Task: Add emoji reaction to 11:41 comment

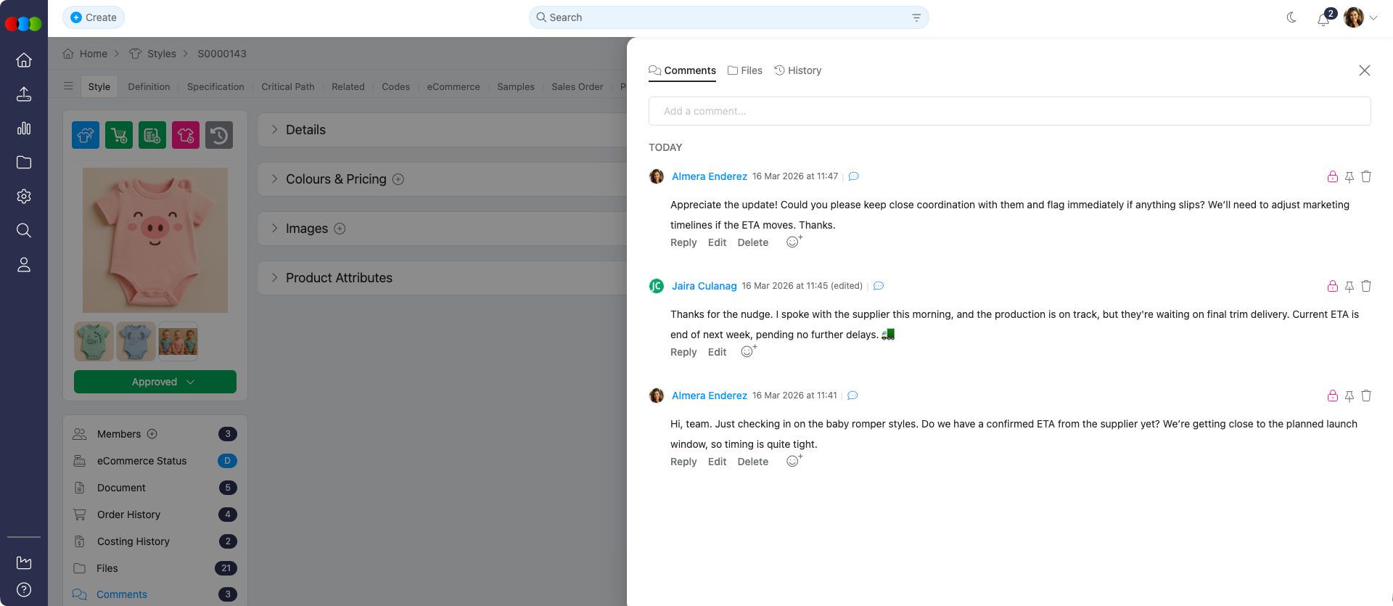Action: 794,461
